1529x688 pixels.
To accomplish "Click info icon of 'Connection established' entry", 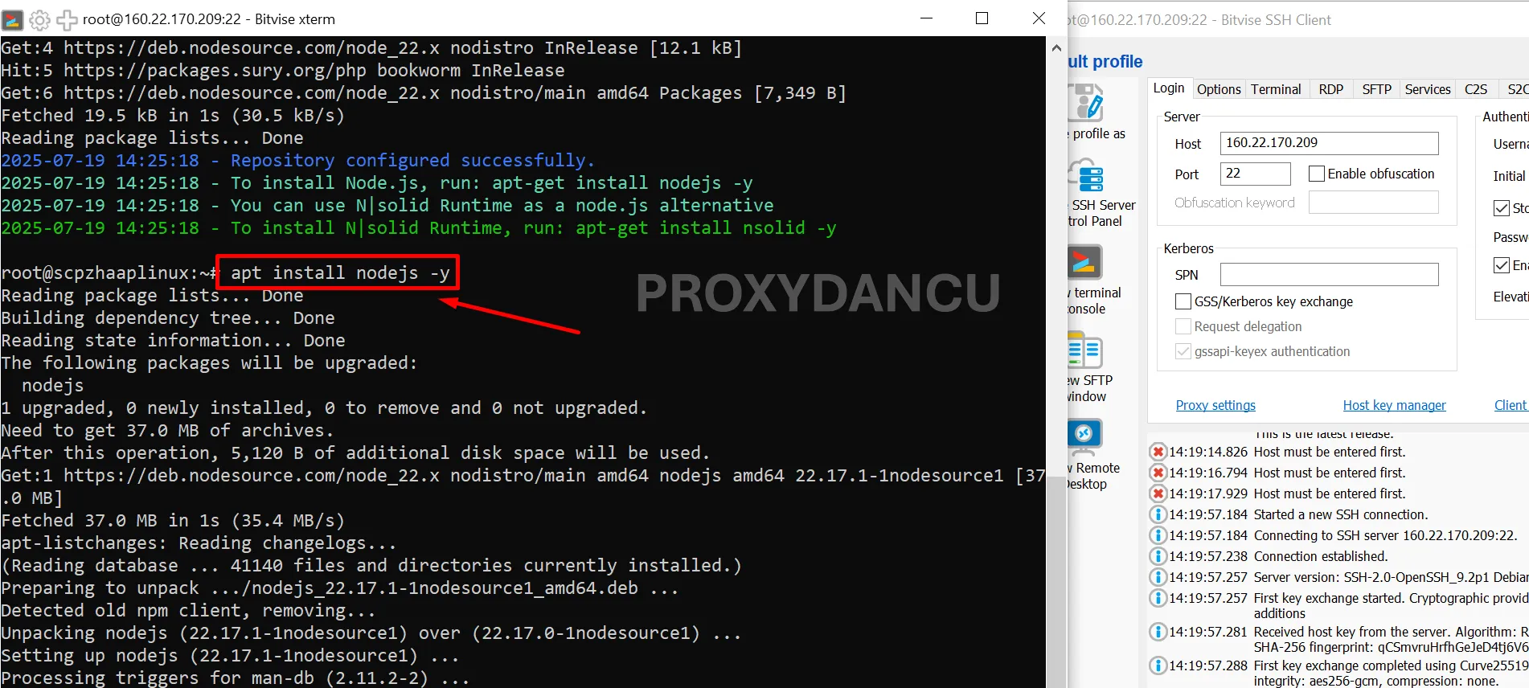I will (x=1158, y=556).
